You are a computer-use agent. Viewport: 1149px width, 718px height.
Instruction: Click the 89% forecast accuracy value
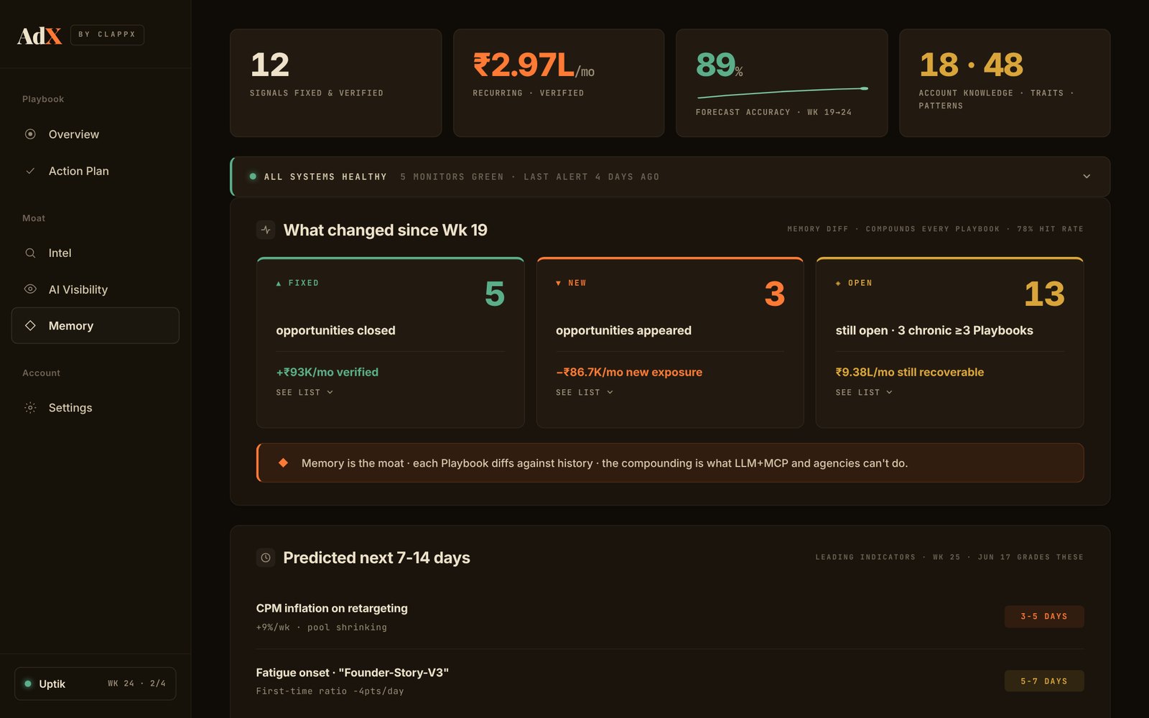point(720,65)
